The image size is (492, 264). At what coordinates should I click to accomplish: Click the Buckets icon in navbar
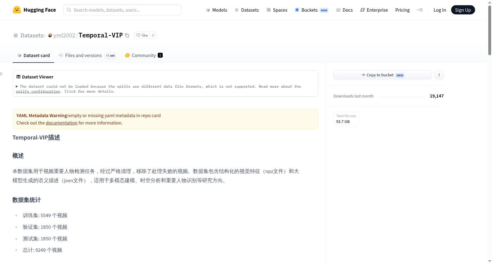(x=297, y=10)
